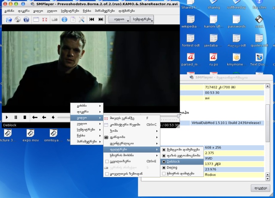Jump to previous track in toolbar

pos(92,19)
